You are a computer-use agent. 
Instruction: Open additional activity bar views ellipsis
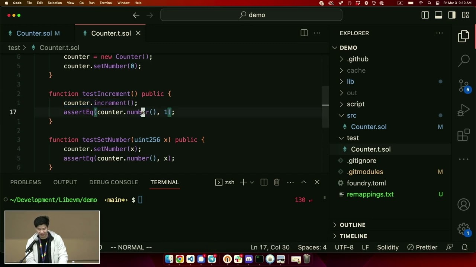464,159
